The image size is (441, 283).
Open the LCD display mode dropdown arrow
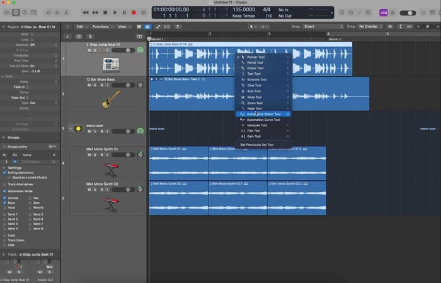pyautogui.click(x=332, y=13)
